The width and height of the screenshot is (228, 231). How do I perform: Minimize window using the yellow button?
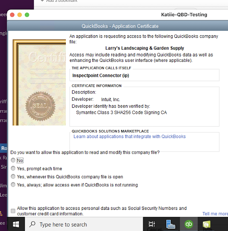coord(19,15)
